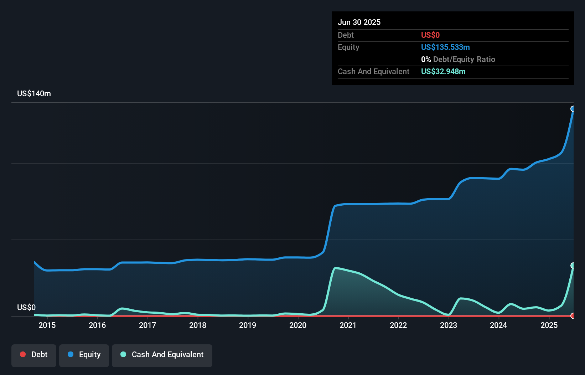Screen dimensions: 585x375
Task: Click the blue Equity legend dot
Action: pyautogui.click(x=71, y=354)
